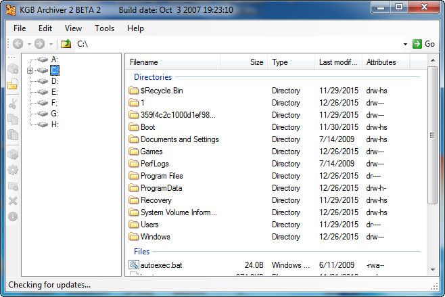Select drive C: in the tree
445x297 pixels.
55,70
